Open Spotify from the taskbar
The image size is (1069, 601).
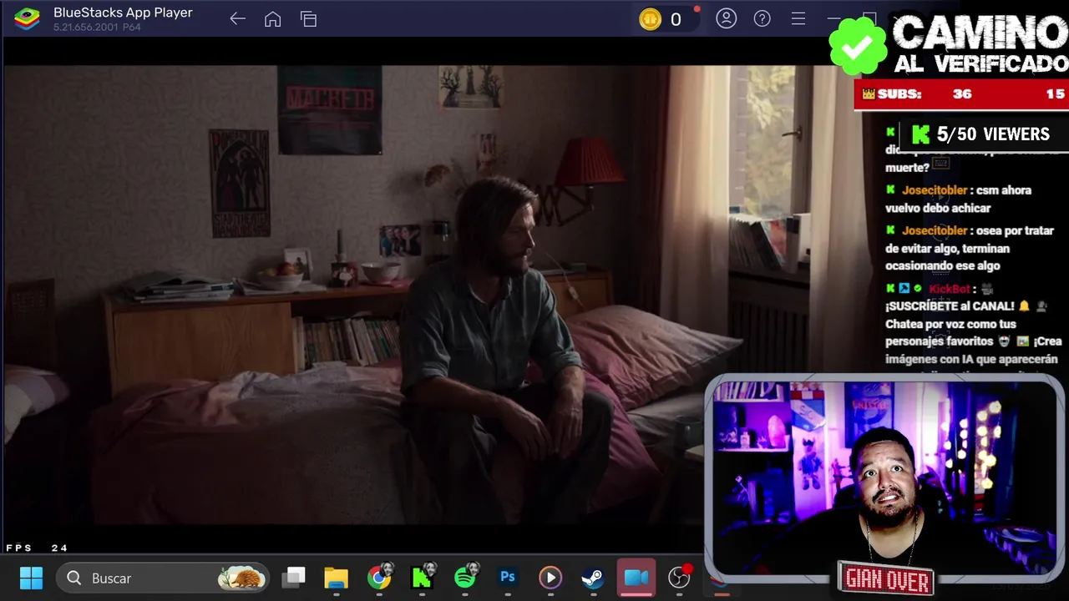click(x=465, y=577)
